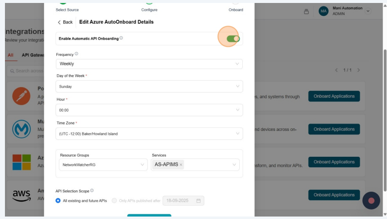
Task: Select All existing and future APIs option
Action: point(58,201)
